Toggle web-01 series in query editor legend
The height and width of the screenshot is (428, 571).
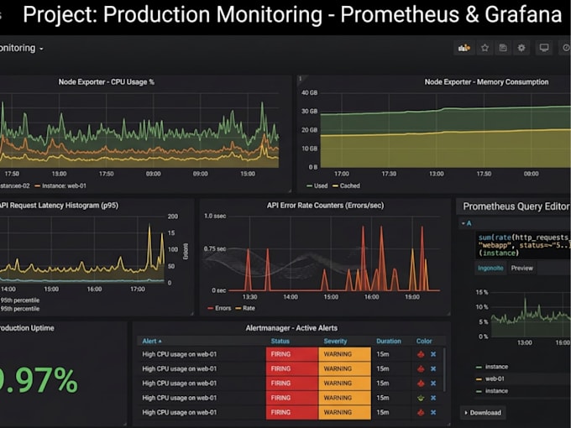point(490,378)
